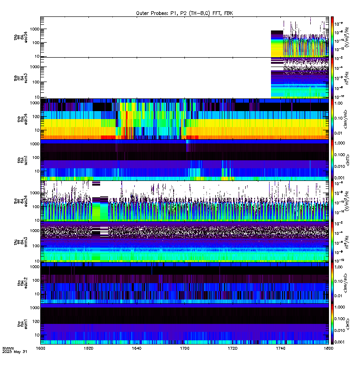Click the 1.00 color scale value of thb edc34
The height and width of the screenshot is (375, 351).
(338, 103)
